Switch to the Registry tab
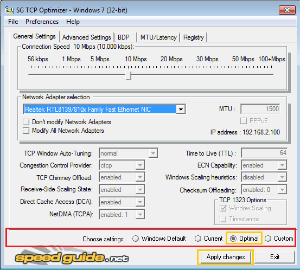The image size is (300, 270). pos(194,37)
